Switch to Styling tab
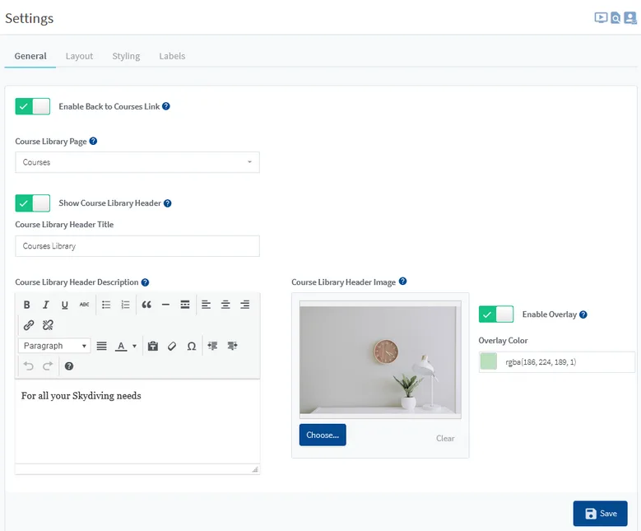The image size is (641, 531). tap(126, 56)
